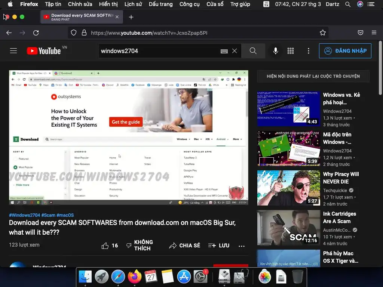Start voice search with microphone
Screen dimensions: 383x287
(x=276, y=51)
